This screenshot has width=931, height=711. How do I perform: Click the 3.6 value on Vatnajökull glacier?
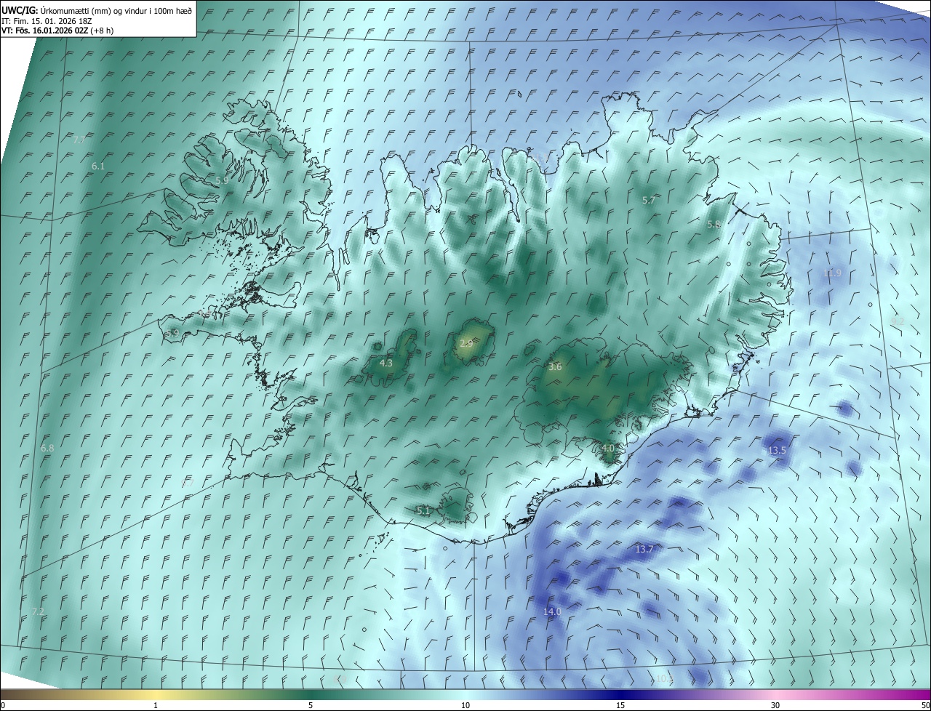tap(555, 367)
